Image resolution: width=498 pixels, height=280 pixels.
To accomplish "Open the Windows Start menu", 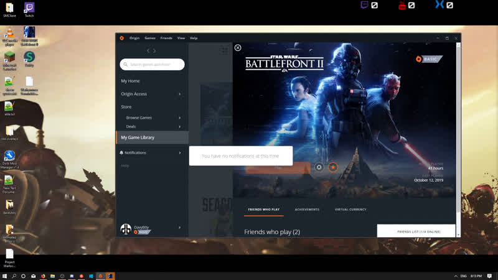I will (x=4, y=276).
